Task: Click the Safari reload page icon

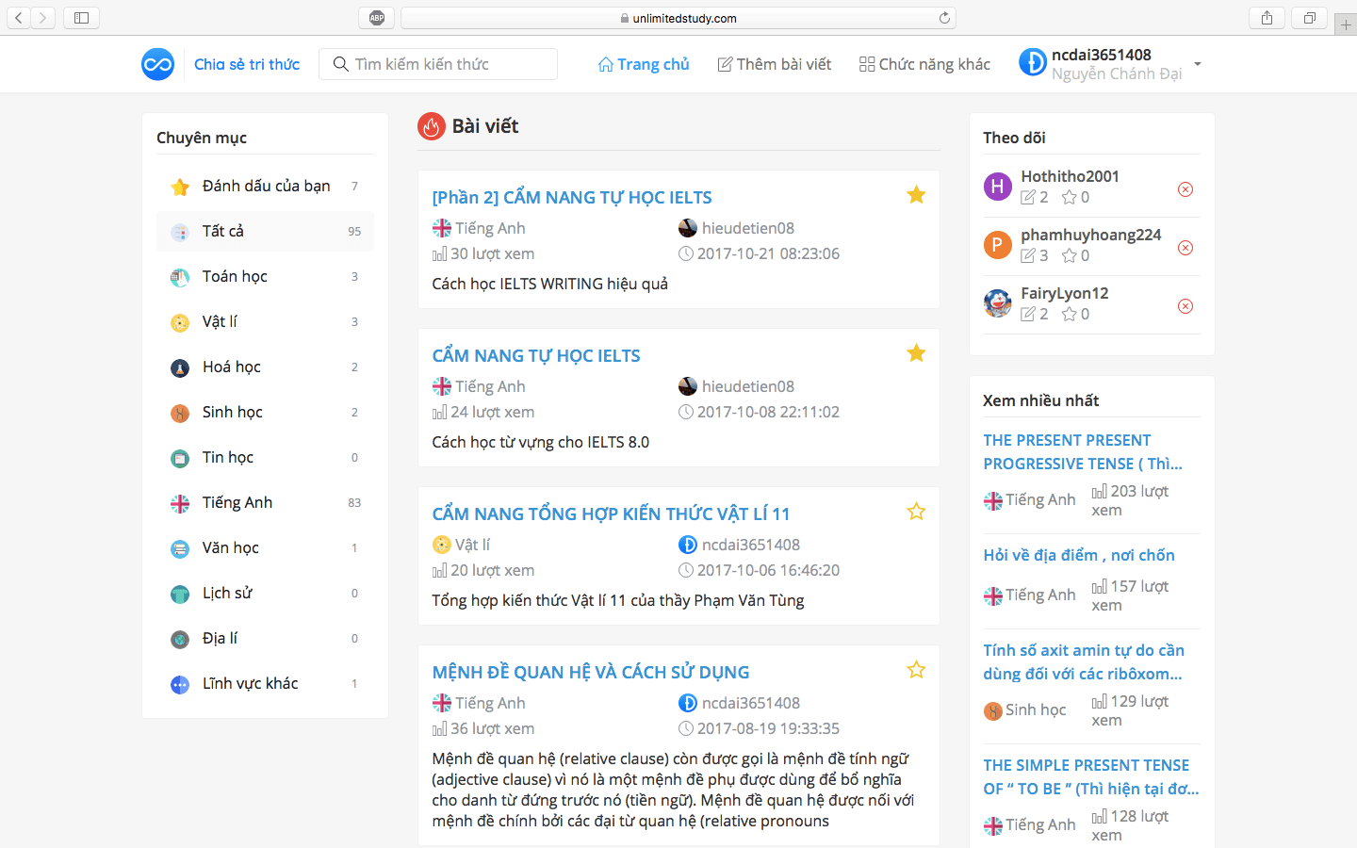Action: click(944, 18)
